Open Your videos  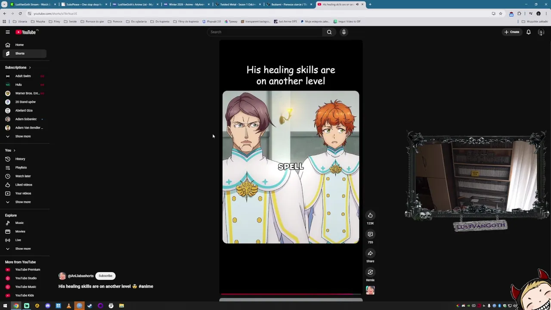pos(24,193)
